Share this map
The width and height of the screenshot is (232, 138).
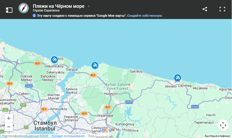(x=205, y=9)
